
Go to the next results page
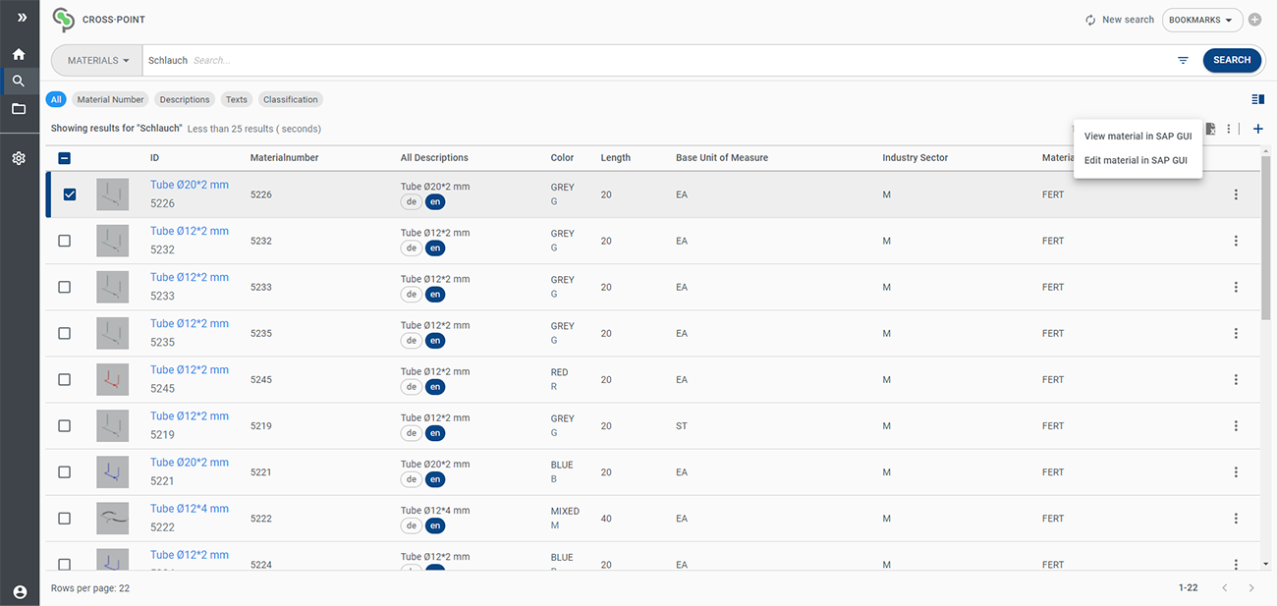1251,587
